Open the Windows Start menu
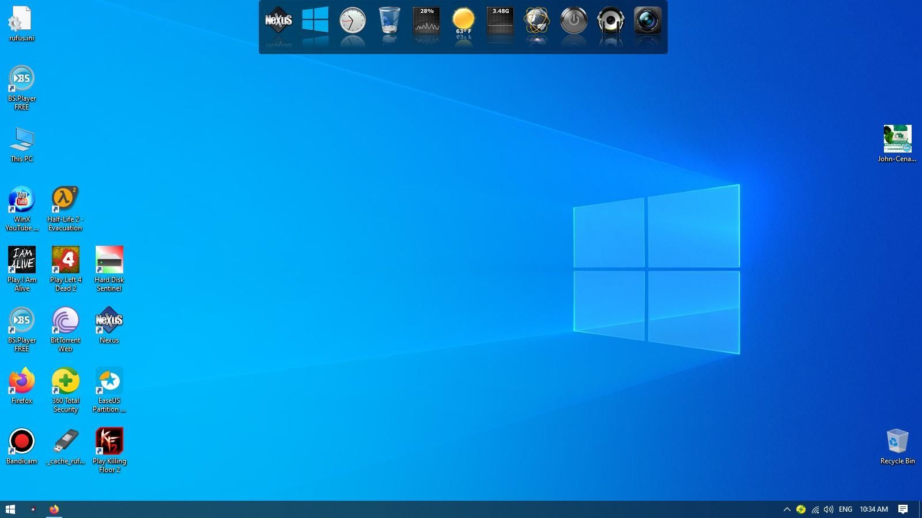922x518 pixels. (10, 509)
